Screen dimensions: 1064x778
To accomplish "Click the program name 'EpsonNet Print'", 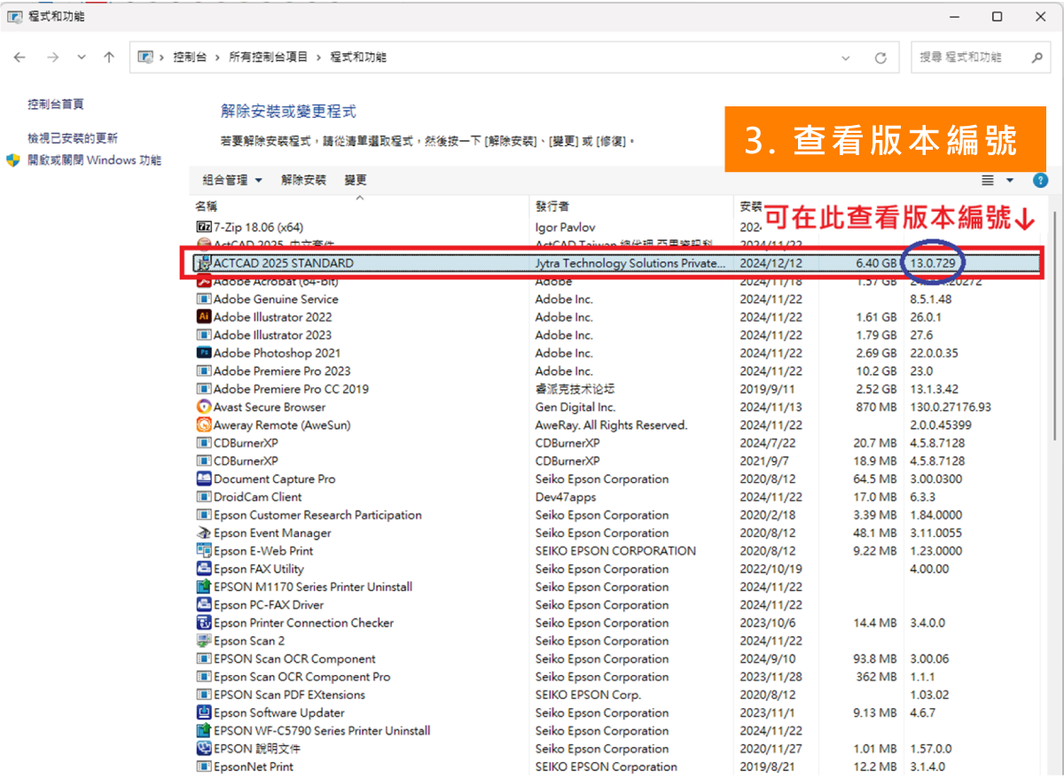I will [x=254, y=766].
